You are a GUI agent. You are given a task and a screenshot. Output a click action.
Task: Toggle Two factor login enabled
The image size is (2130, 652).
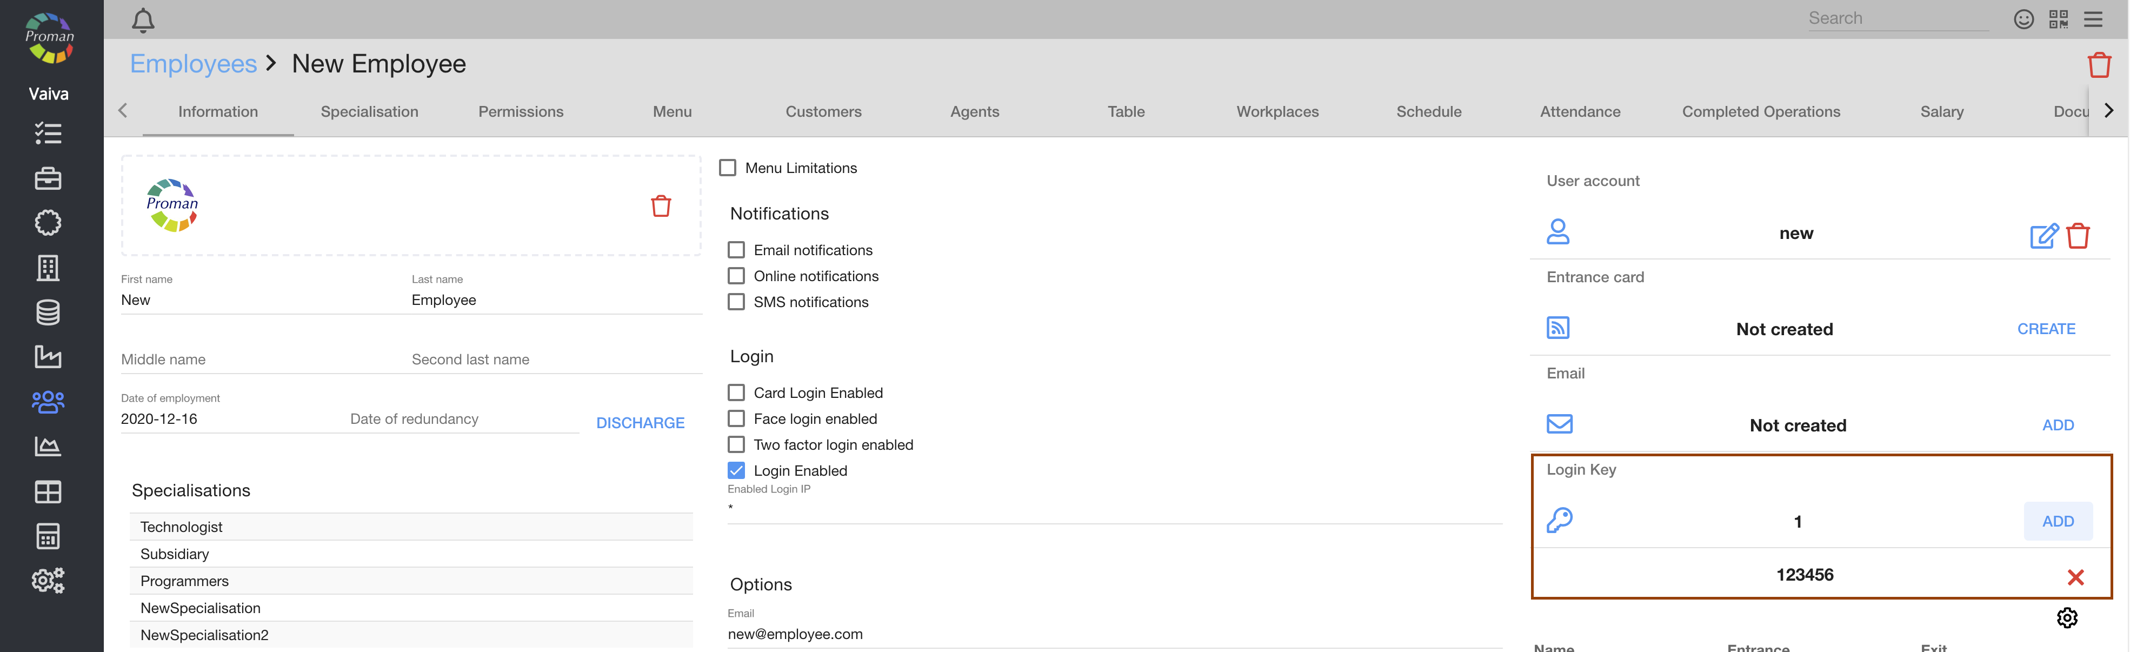click(736, 444)
